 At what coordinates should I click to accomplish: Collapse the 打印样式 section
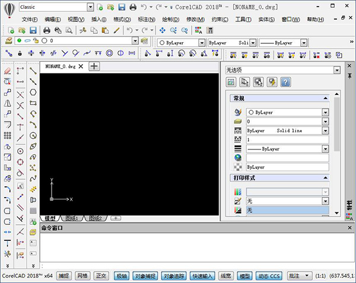pyautogui.click(x=325, y=178)
